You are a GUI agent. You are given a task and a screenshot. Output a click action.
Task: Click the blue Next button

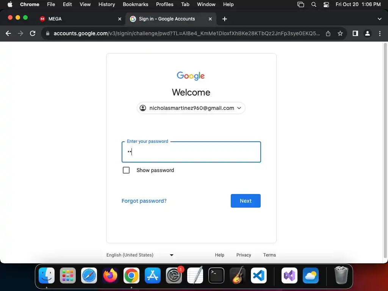pyautogui.click(x=246, y=201)
